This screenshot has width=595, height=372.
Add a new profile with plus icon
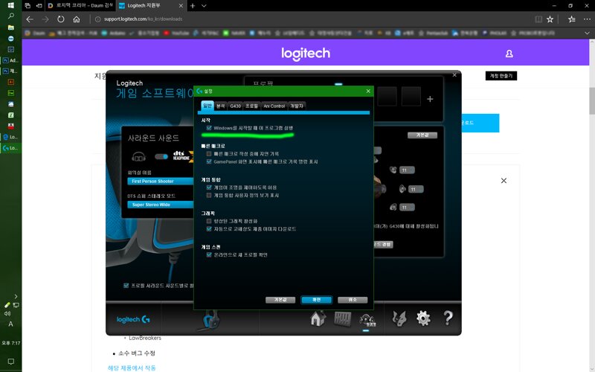430,99
